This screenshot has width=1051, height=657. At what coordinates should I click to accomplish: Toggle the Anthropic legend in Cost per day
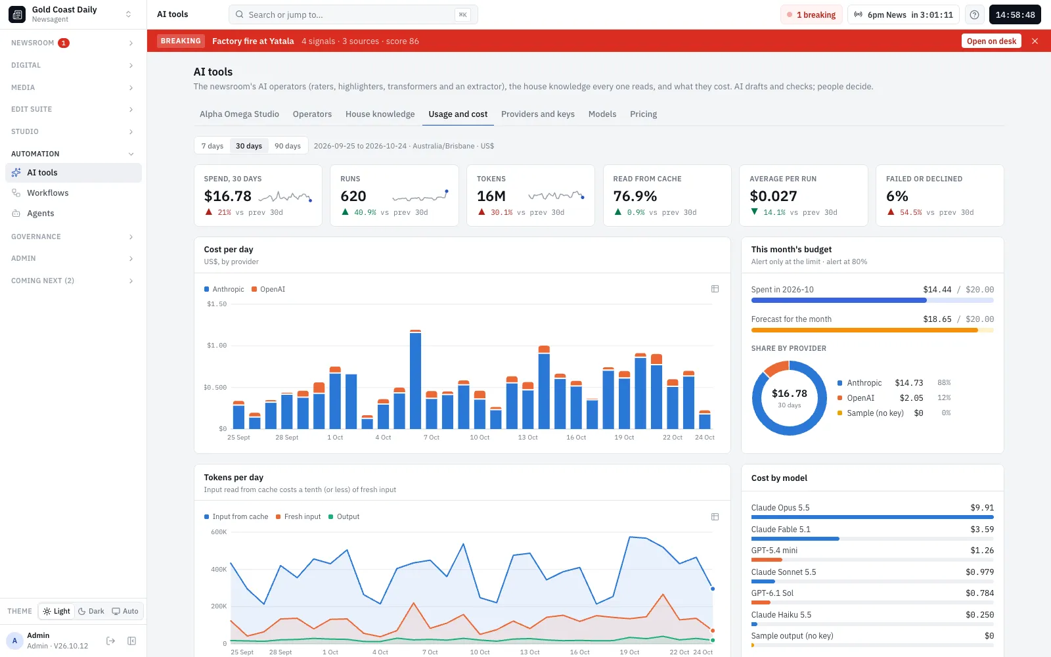click(224, 289)
